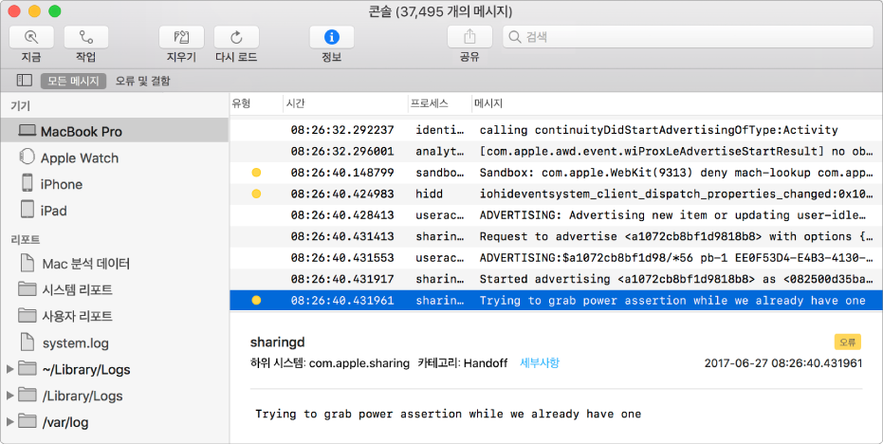
Task: Click the detail message text at bottom
Action: tap(449, 415)
